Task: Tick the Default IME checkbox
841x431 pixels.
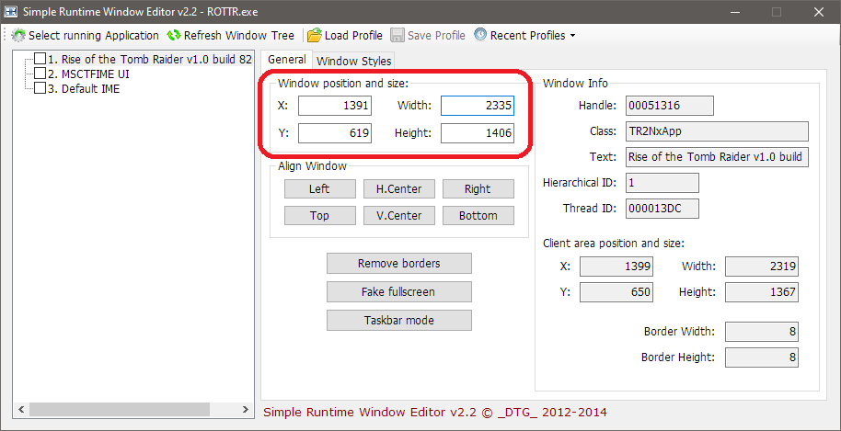Action: [40, 89]
